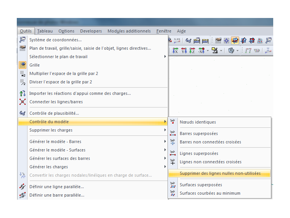Click the second abacus calculate toolbar icon
The image size is (290, 218).
click(205, 41)
